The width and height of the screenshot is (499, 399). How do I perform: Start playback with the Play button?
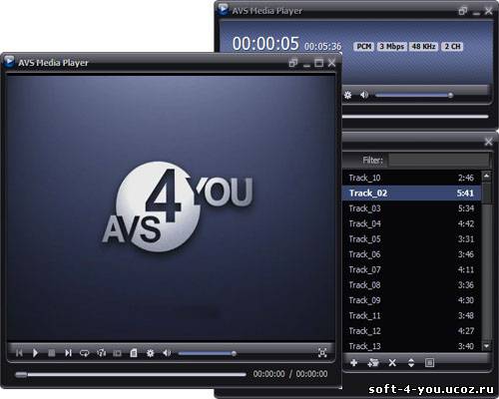coord(35,353)
